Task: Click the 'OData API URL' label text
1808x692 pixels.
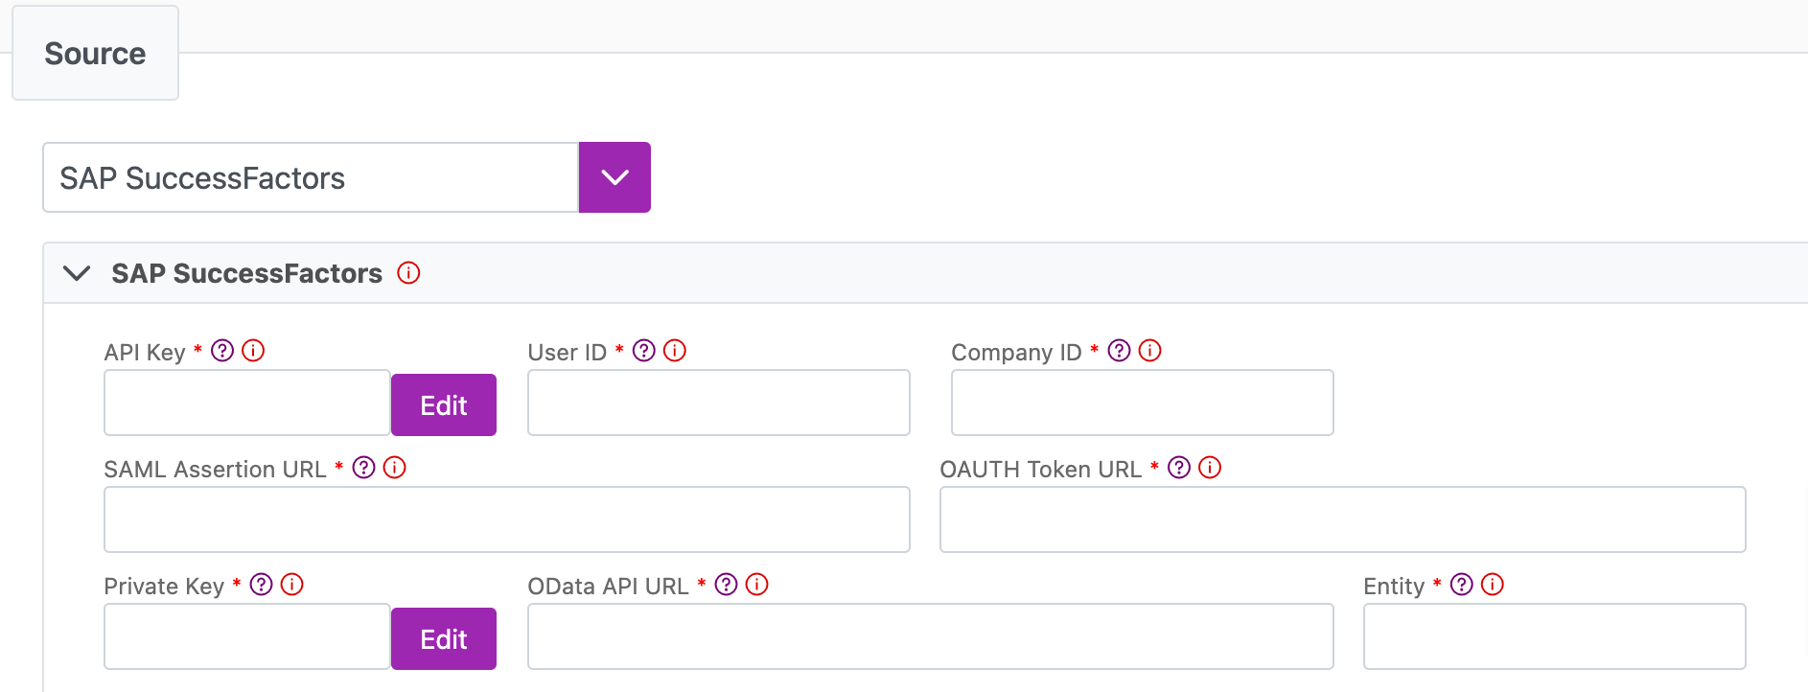Action: pyautogui.click(x=608, y=586)
